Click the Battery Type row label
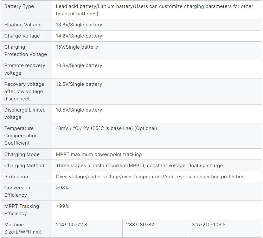The width and height of the screenshot is (263, 238). pyautogui.click(x=19, y=6)
